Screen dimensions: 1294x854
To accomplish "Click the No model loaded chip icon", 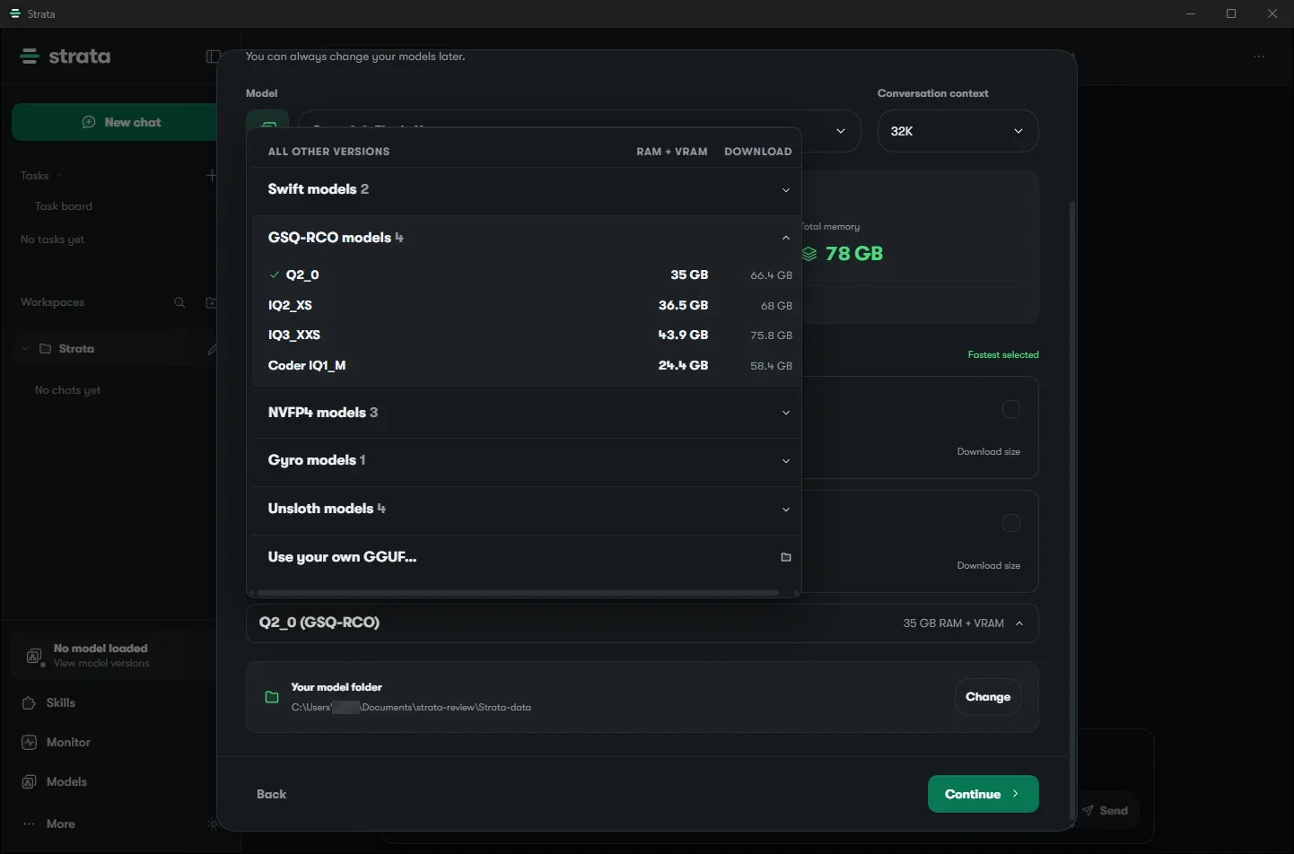I will tap(35, 657).
